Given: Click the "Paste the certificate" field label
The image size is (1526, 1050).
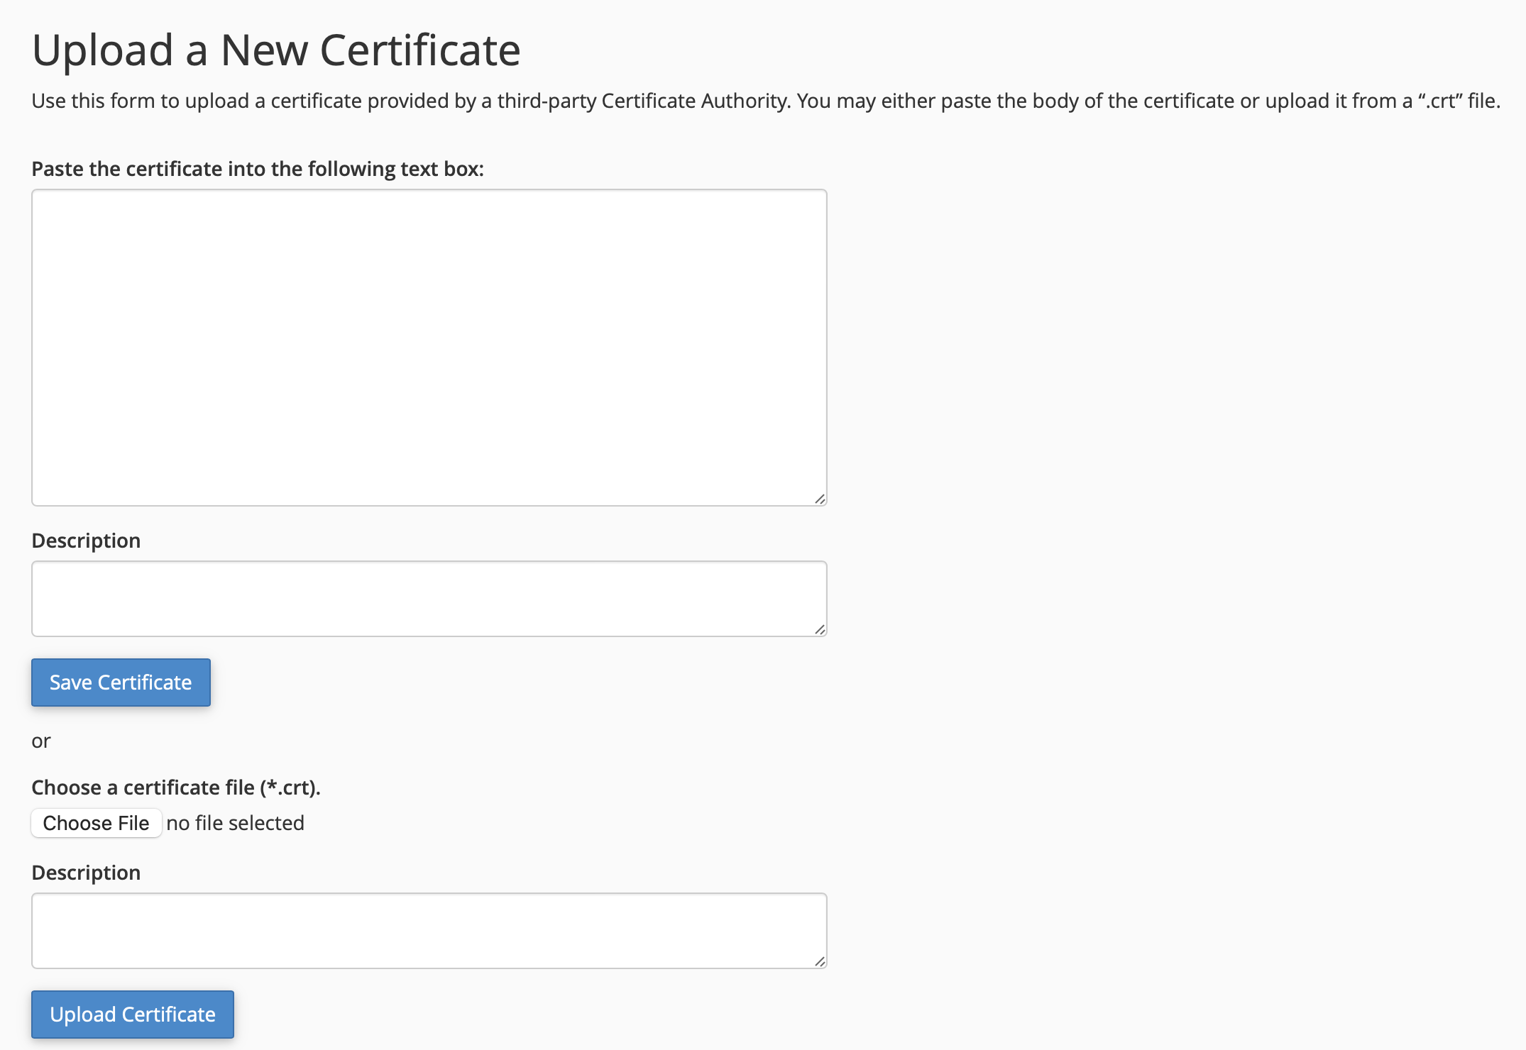Looking at the screenshot, I should (x=258, y=169).
